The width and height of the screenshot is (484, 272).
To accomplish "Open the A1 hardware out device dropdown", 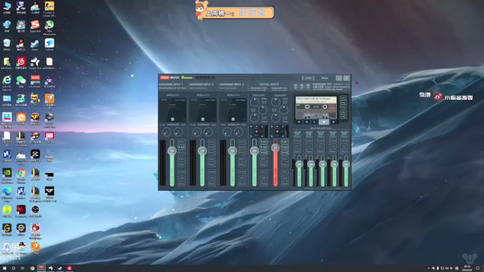I will 295,86.
